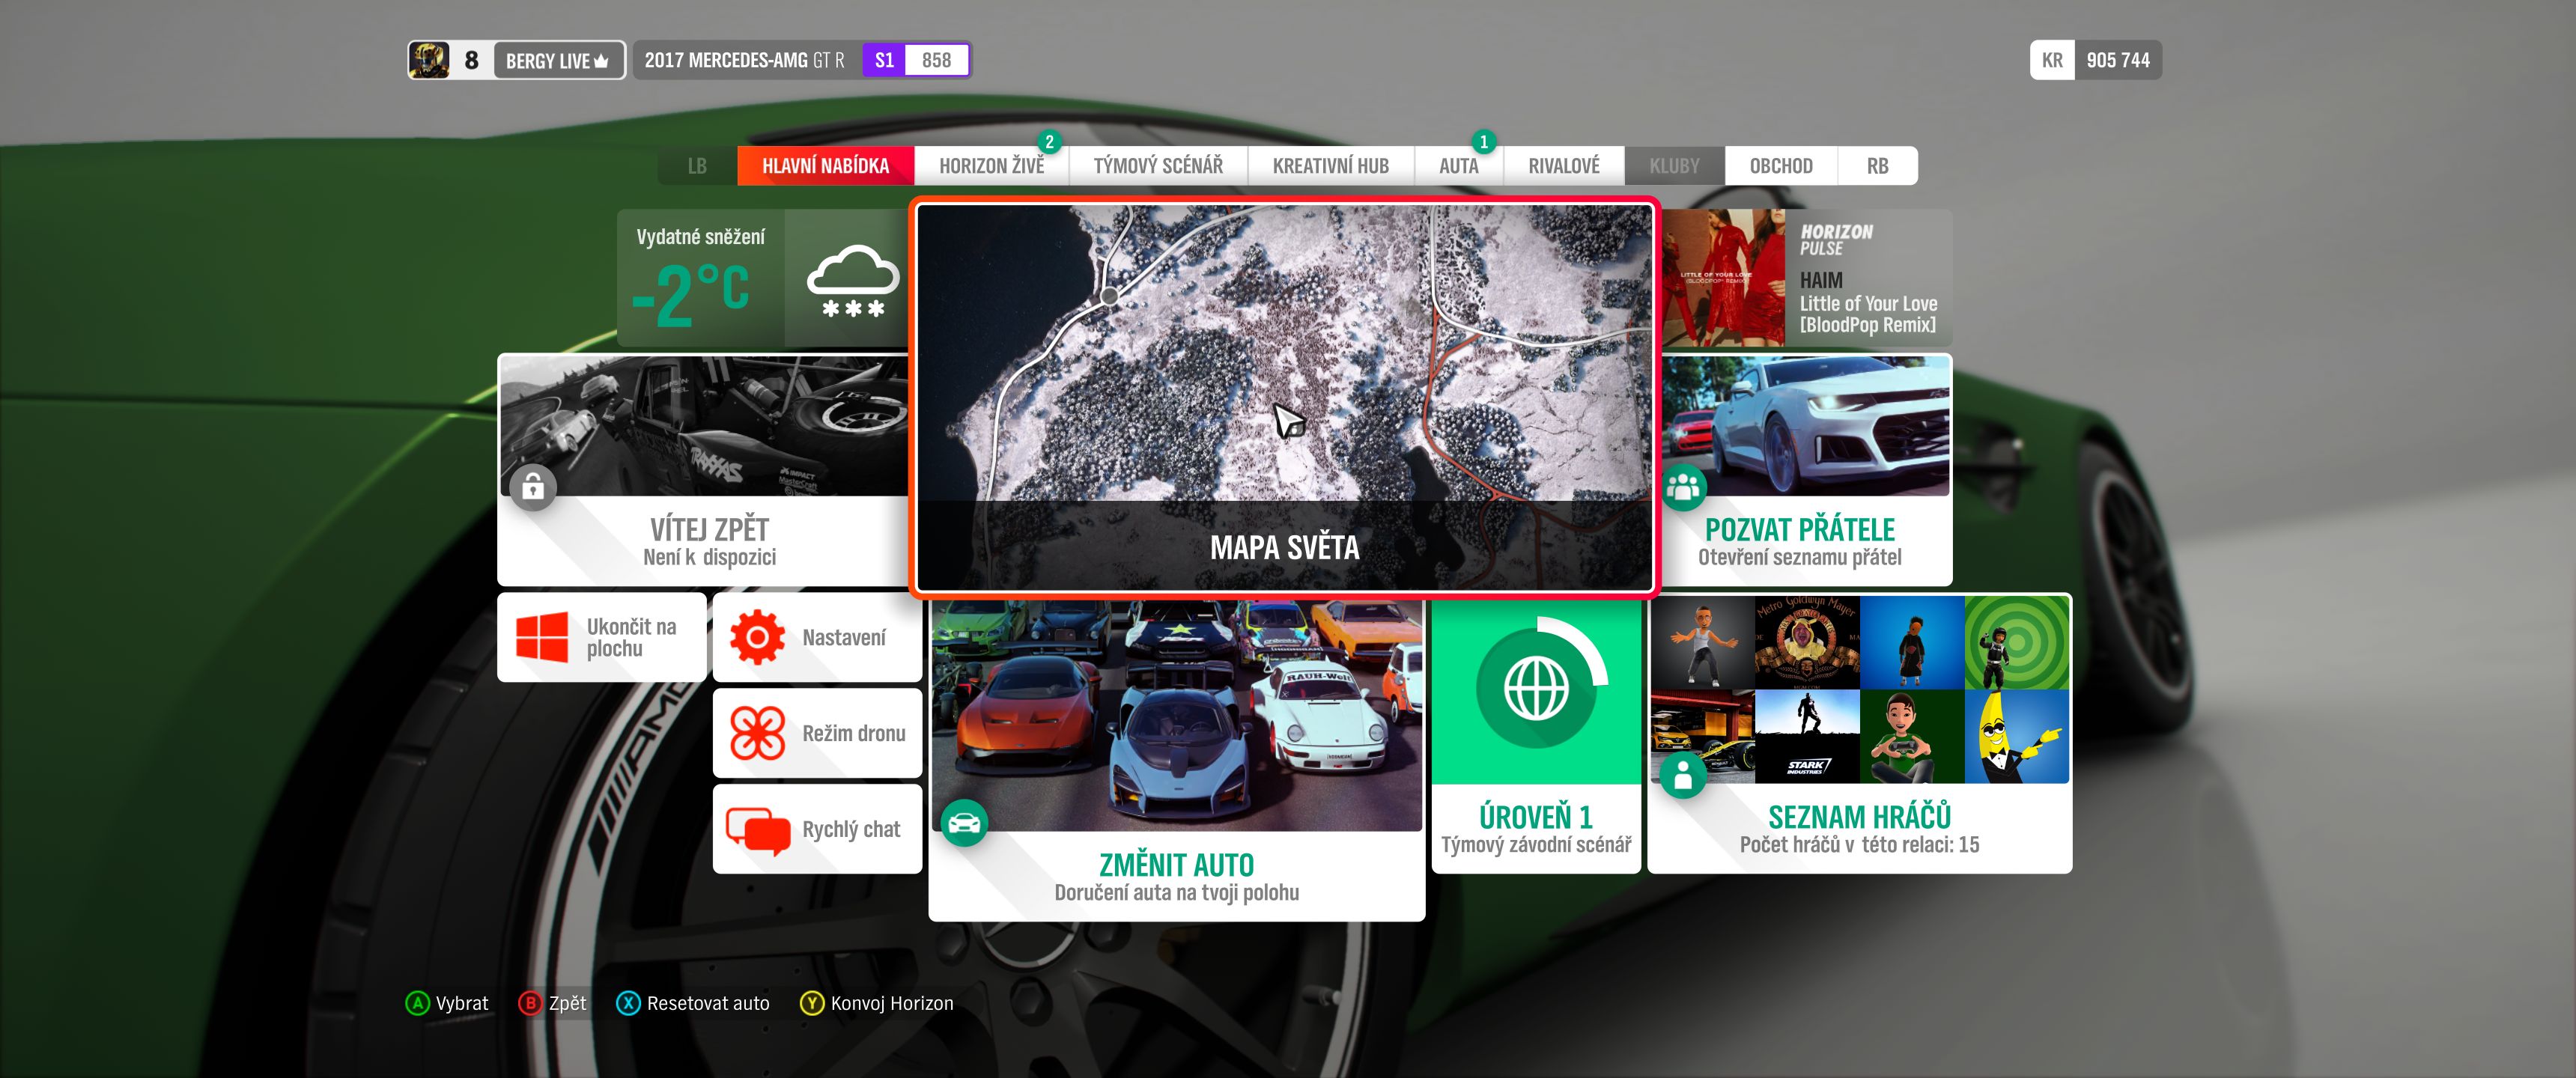Click the banana avatar in player list
This screenshot has width=2576, height=1078.
(2017, 737)
